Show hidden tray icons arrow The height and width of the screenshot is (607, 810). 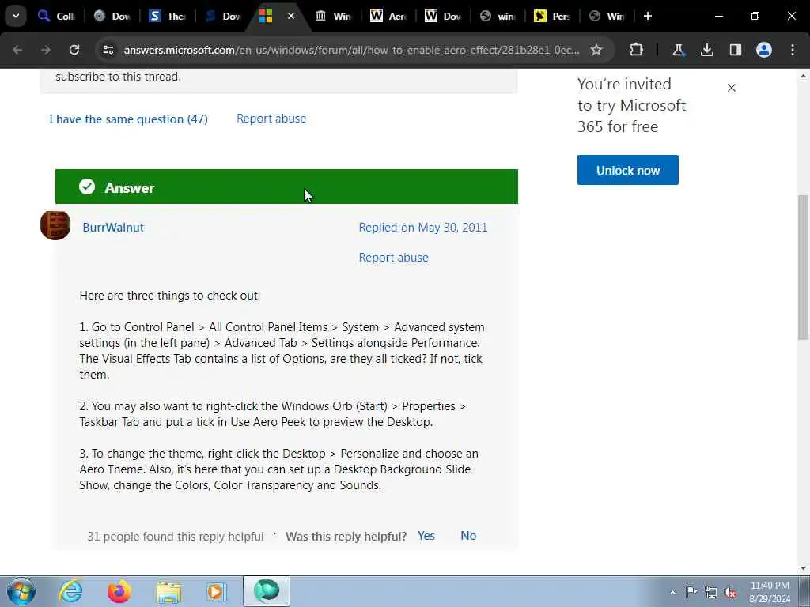point(672,592)
